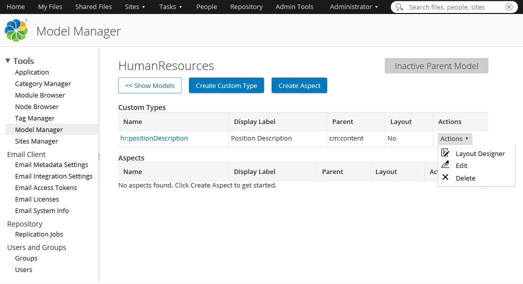Viewport: 523px width, 284px height.
Task: Open Users in sidebar
Action: (24, 269)
